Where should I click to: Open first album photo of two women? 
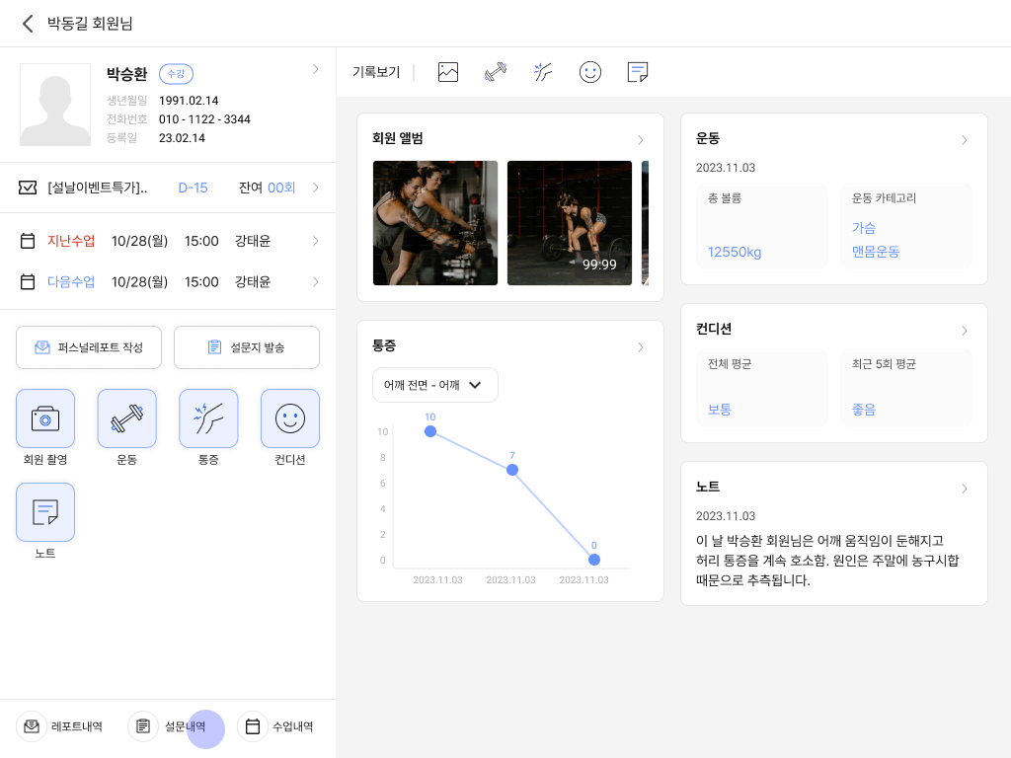(435, 223)
